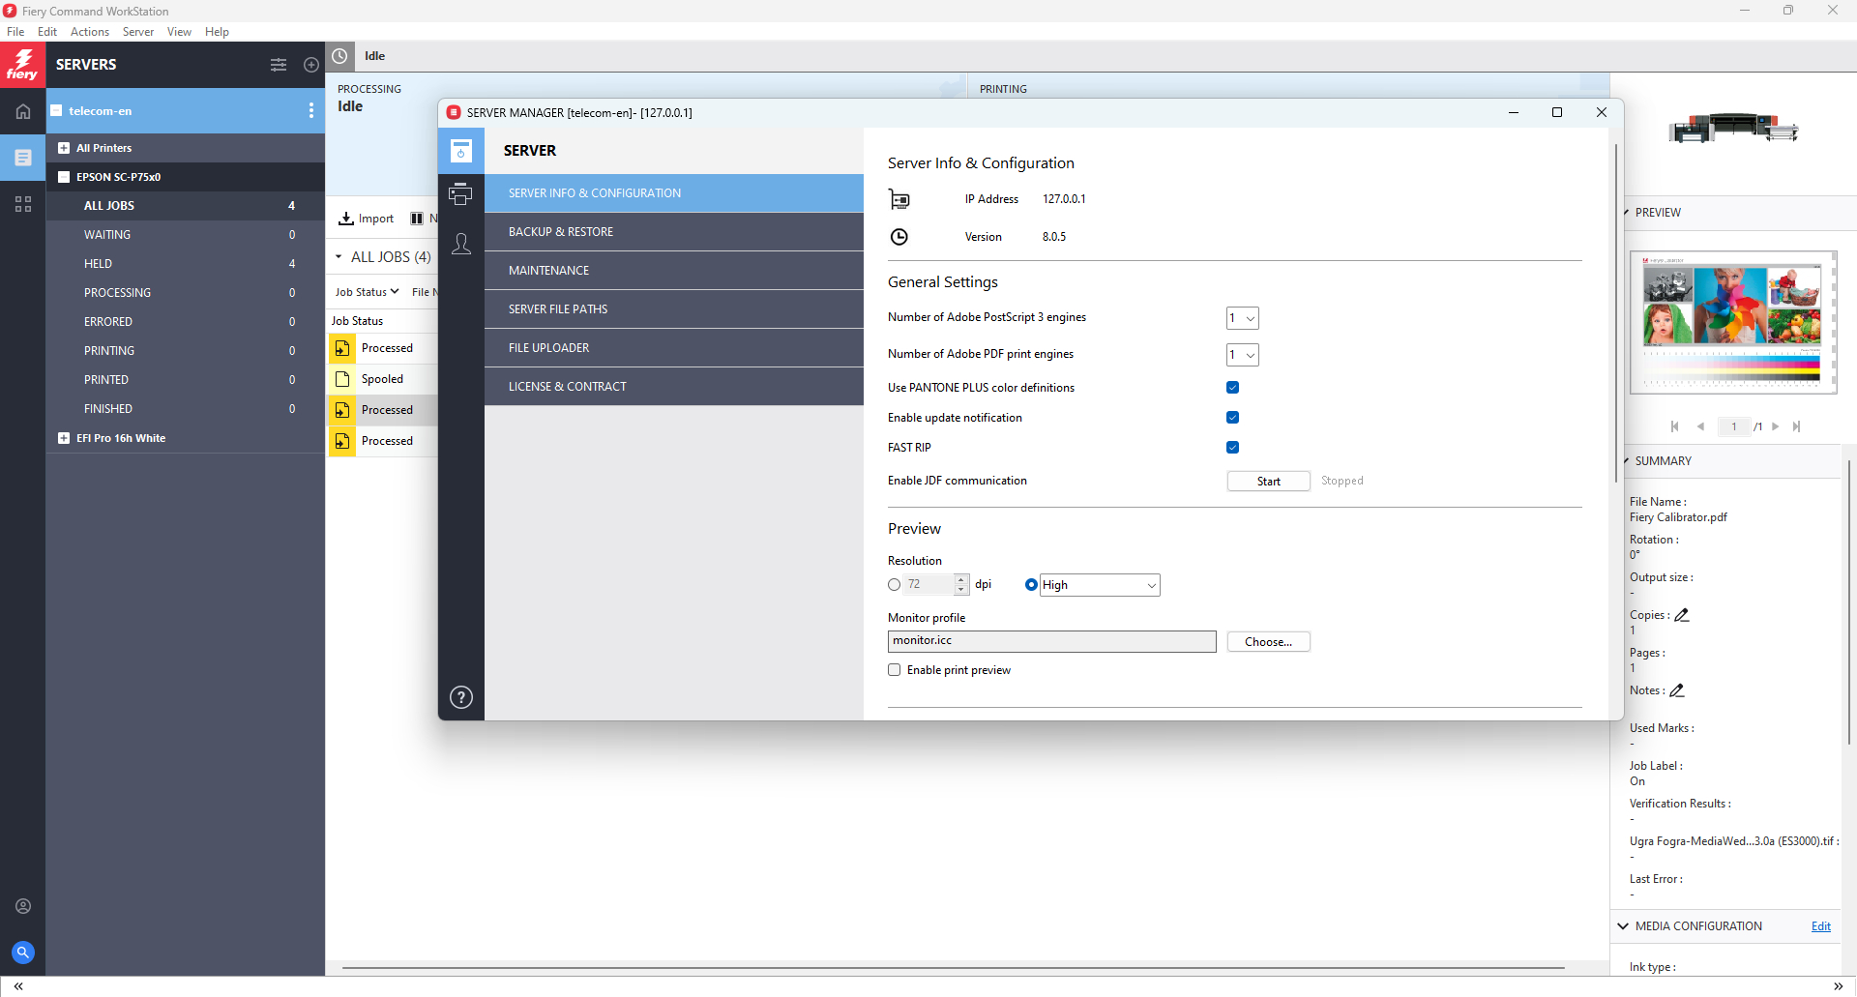Add a new server with plus icon

tap(311, 65)
